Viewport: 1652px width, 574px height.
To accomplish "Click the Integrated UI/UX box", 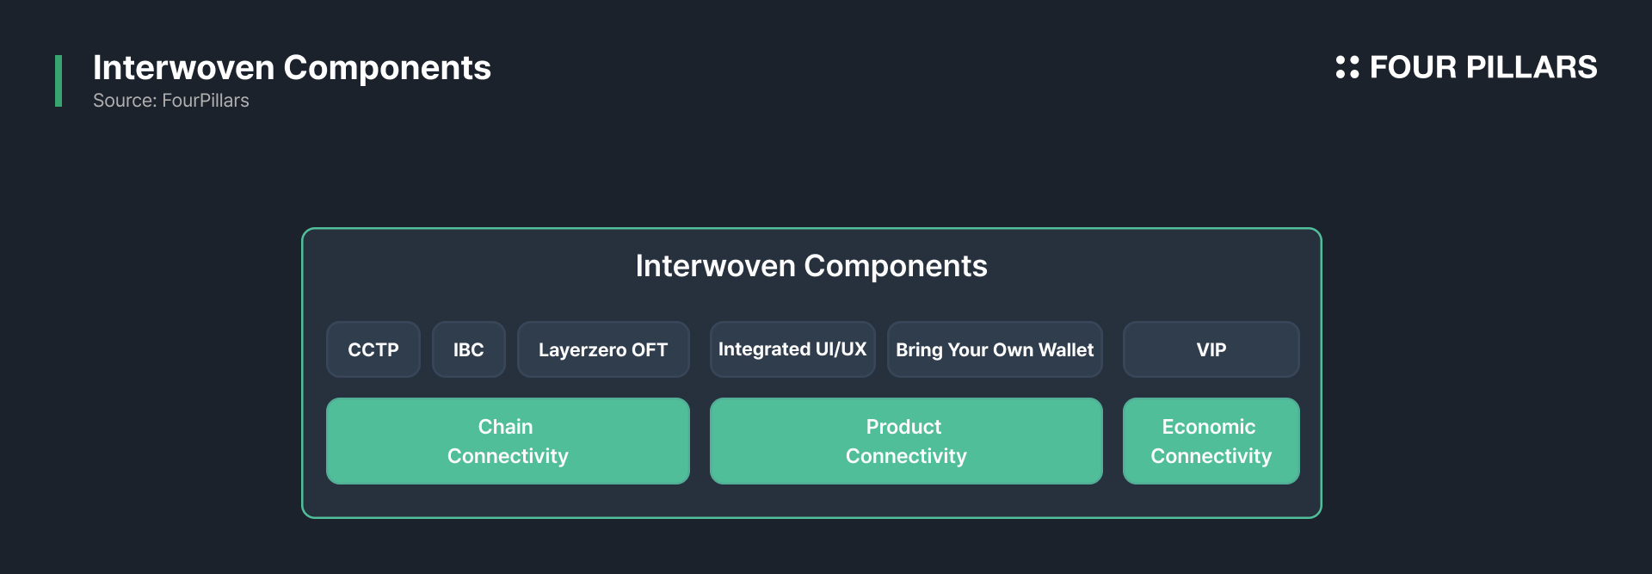I will 792,349.
